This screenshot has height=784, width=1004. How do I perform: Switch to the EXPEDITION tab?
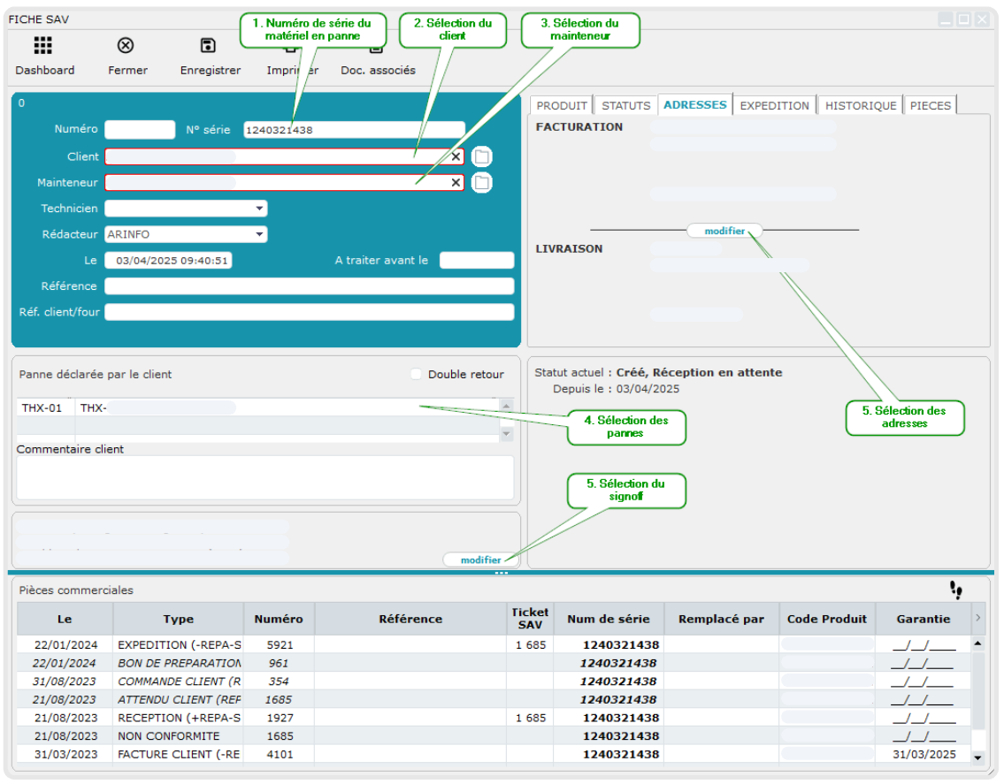774,105
